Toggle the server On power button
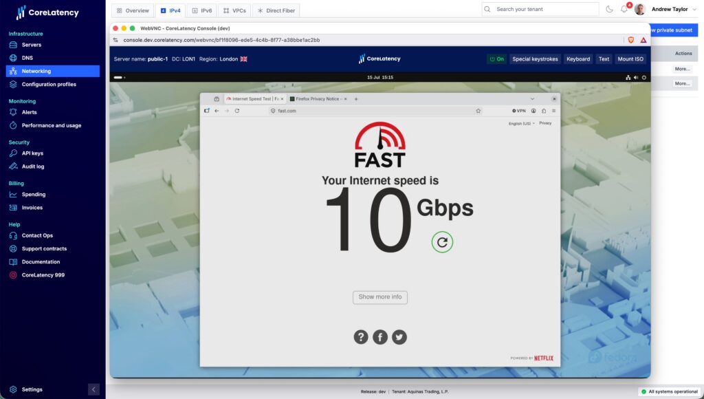This screenshot has width=704, height=399. 496,59
